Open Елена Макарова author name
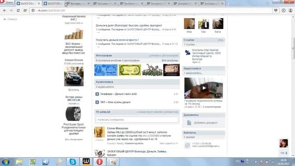Image resolution: width=295 pixels, height=166 pixels. pos(118,128)
